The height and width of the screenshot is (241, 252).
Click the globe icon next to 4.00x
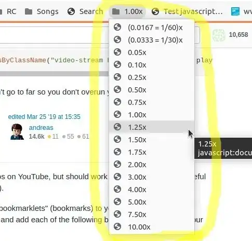117,189
